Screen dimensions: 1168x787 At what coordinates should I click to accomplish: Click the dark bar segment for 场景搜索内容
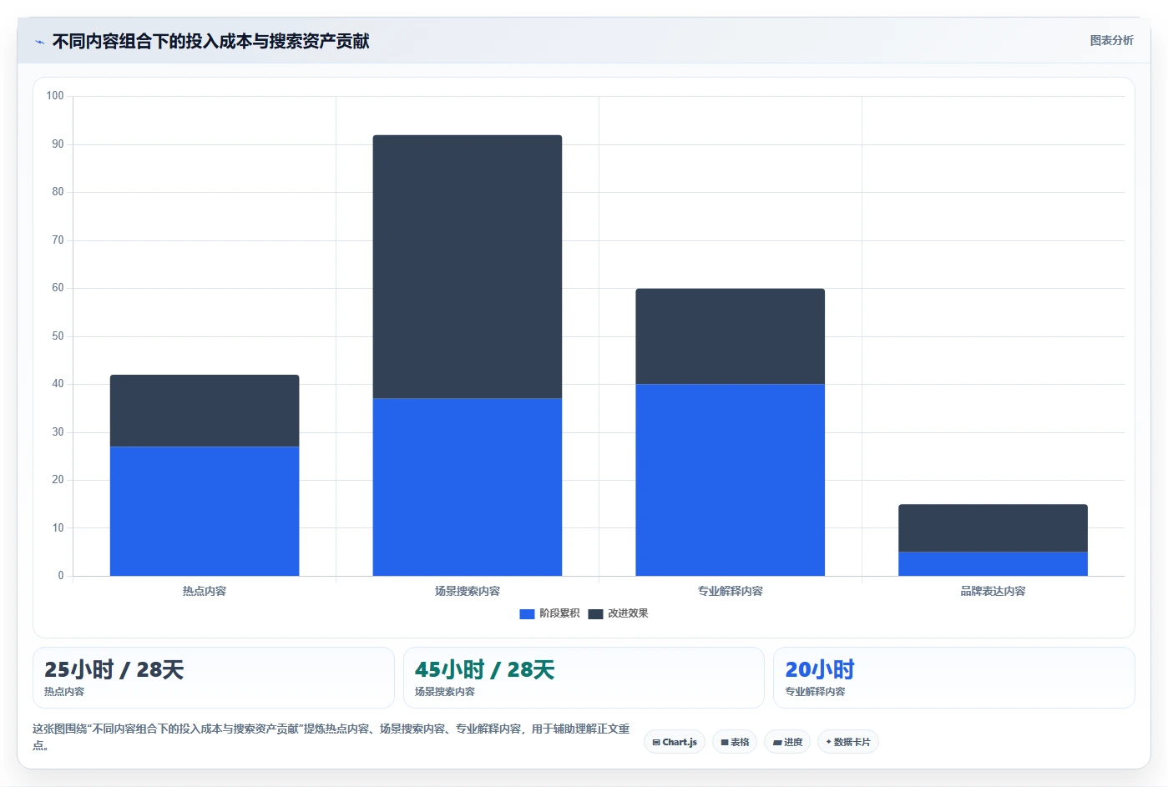[468, 266]
